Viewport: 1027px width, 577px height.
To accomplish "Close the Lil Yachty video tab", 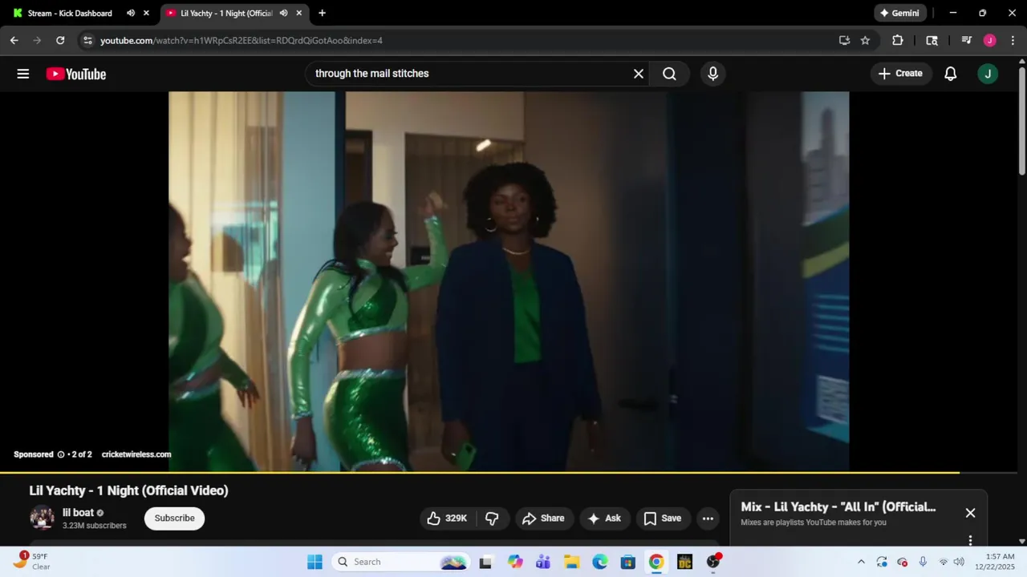I will click(x=299, y=13).
